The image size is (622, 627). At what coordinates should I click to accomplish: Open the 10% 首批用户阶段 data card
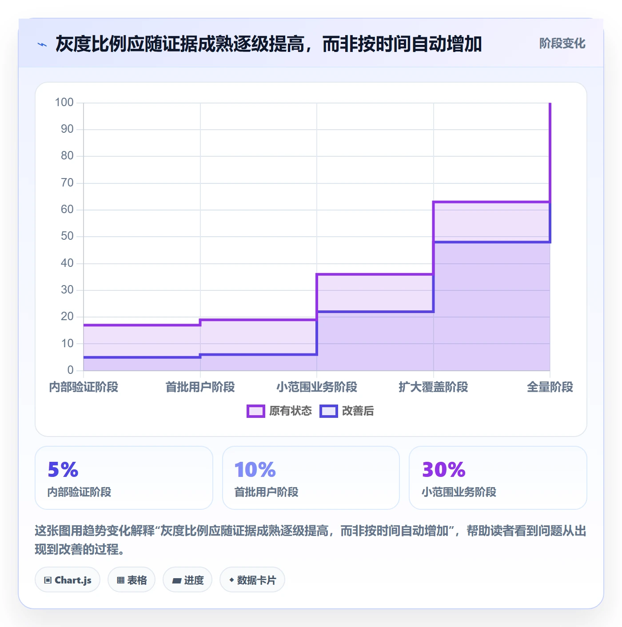tap(311, 478)
